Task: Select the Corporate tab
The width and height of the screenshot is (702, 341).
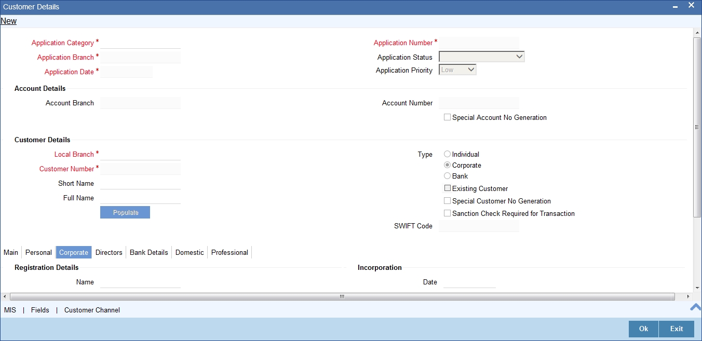Action: [x=74, y=252]
